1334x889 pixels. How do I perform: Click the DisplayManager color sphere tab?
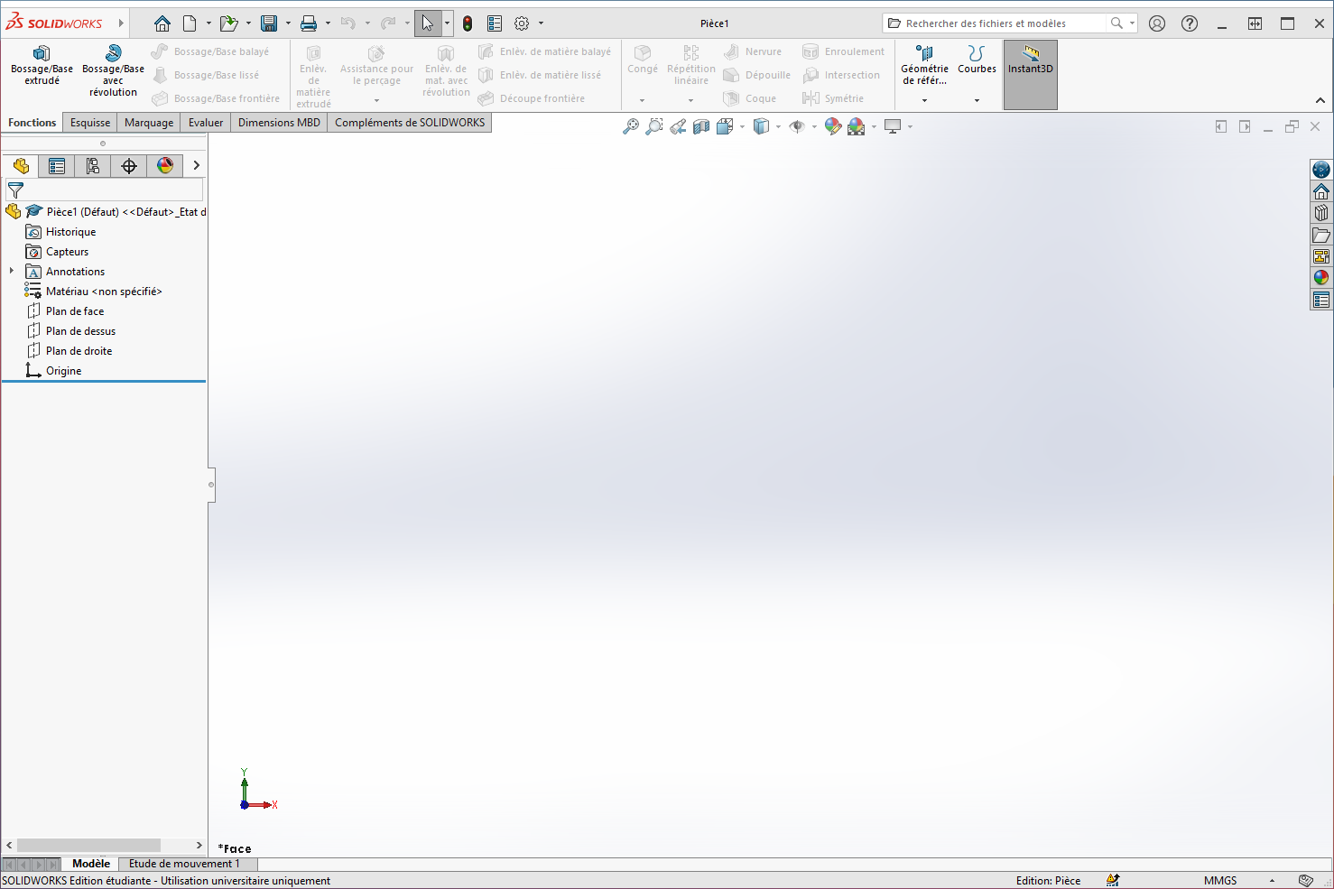[165, 166]
